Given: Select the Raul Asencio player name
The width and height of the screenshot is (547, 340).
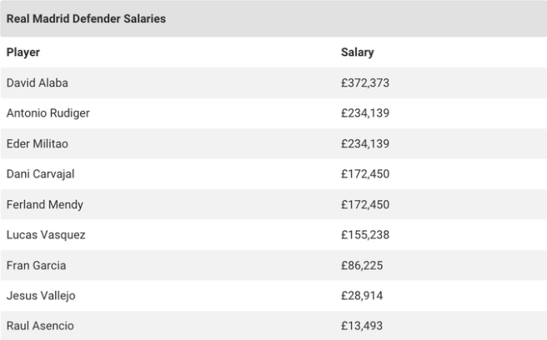Looking at the screenshot, I should point(39,326).
